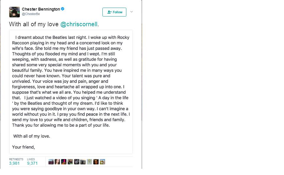This screenshot has height=175, width=284.
Task: Open the embedded letter image
Action: (71, 92)
